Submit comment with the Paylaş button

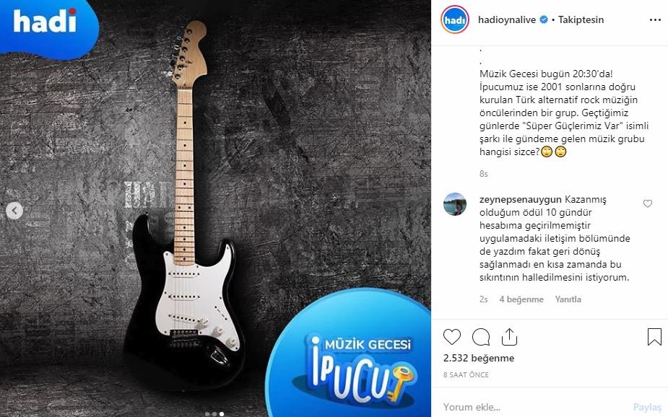pyautogui.click(x=648, y=407)
